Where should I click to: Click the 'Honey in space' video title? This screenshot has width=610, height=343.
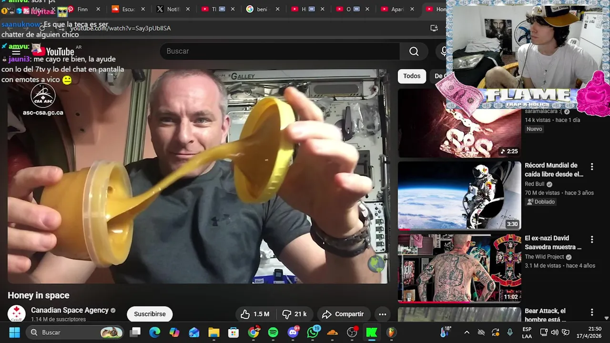39,295
